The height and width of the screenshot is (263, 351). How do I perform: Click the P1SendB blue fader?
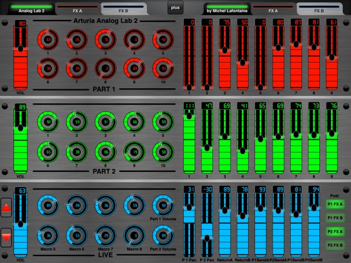pyautogui.click(x=296, y=225)
